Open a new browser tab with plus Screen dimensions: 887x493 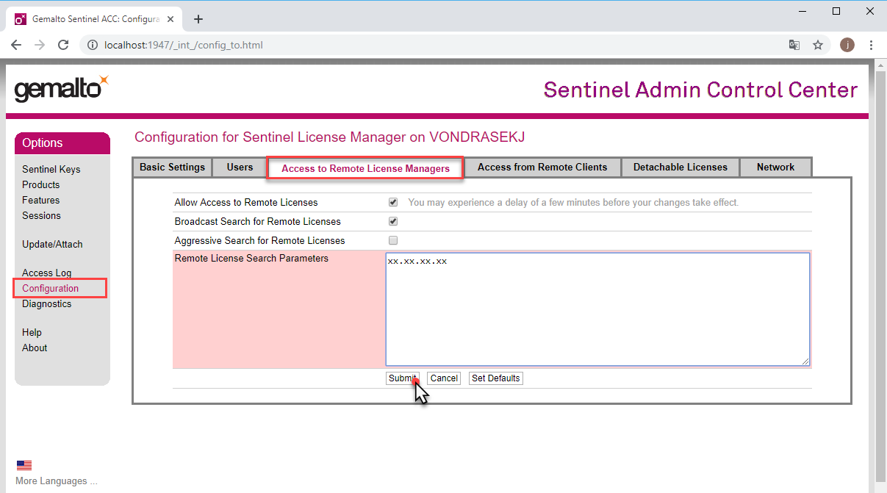click(198, 19)
